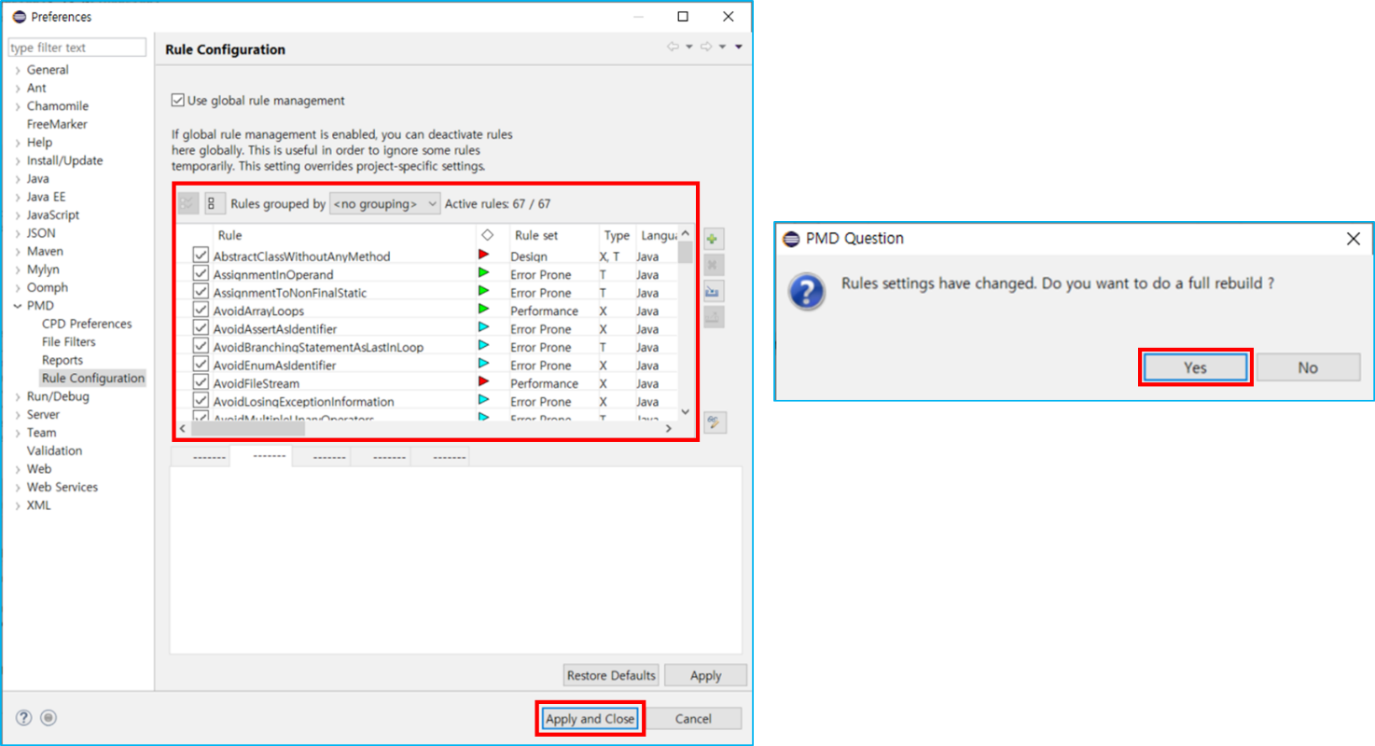Click Yes in the PMD Question dialog
1375x746 pixels.
[1195, 367]
